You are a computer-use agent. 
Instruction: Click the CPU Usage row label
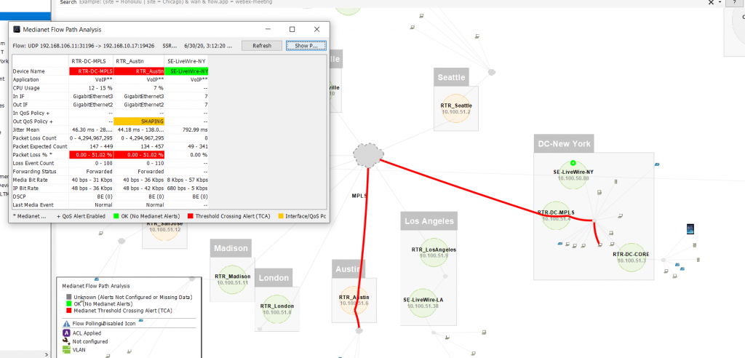(26, 88)
